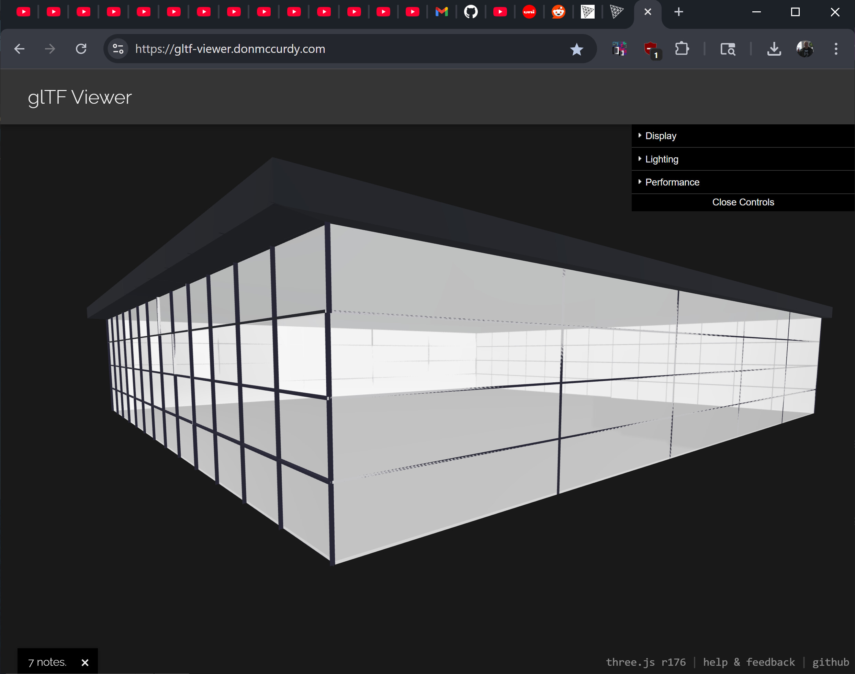Screen dimensions: 855x674
Task: View site information icon in address bar
Action: [118, 49]
